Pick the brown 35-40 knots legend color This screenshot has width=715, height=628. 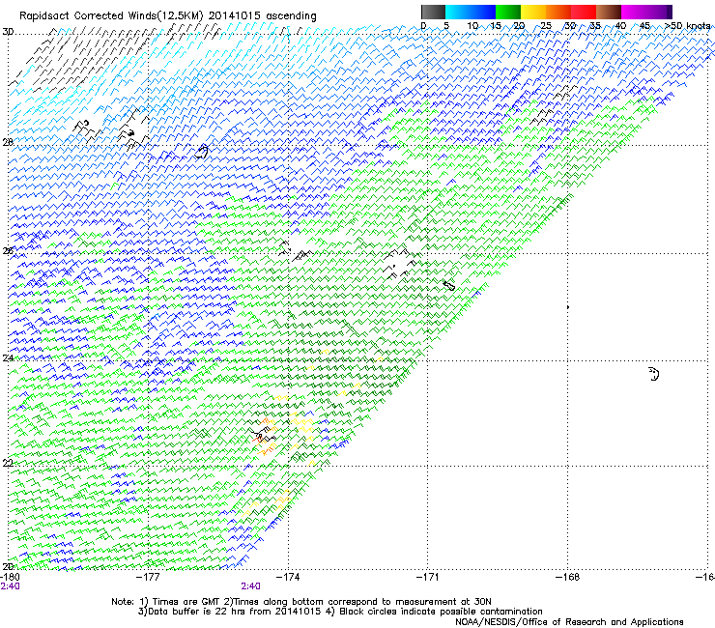point(609,12)
